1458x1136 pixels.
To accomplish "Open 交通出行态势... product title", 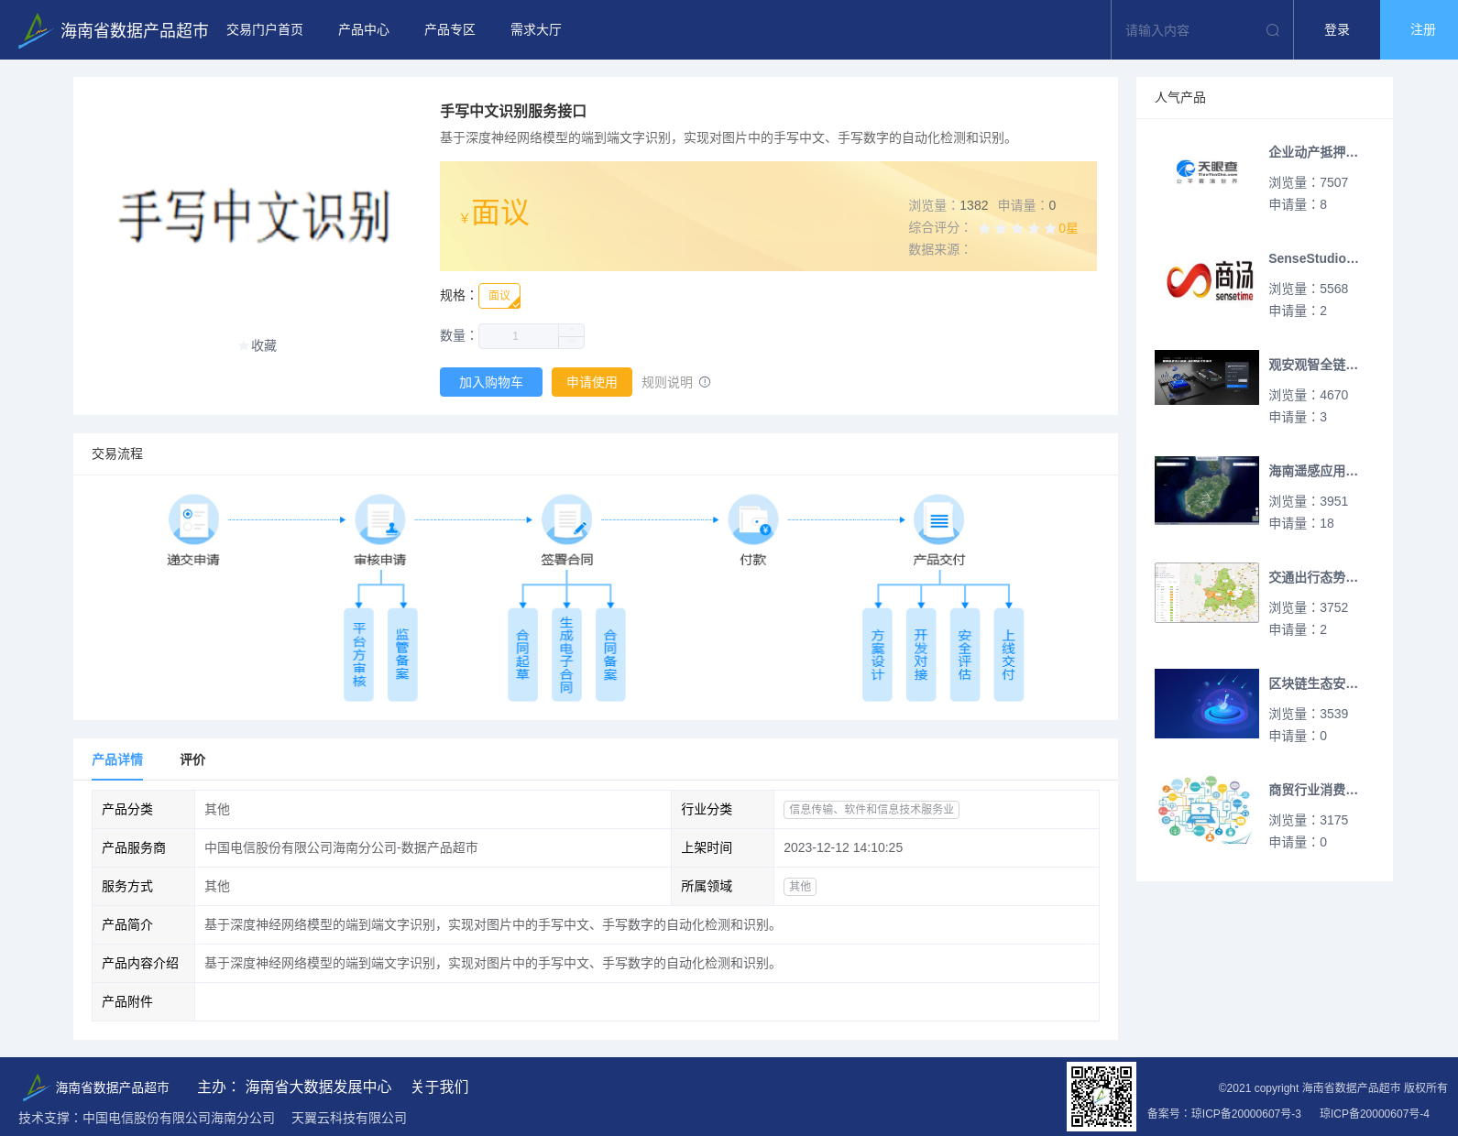I will [x=1313, y=577].
